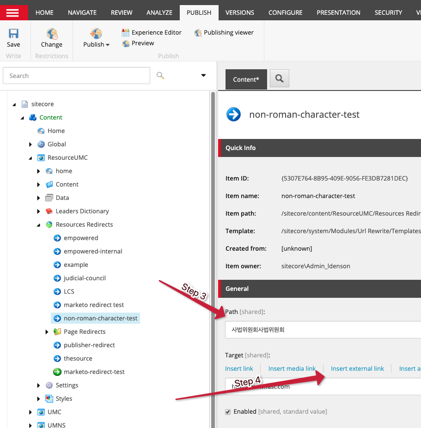Select the example tree item

(76, 265)
